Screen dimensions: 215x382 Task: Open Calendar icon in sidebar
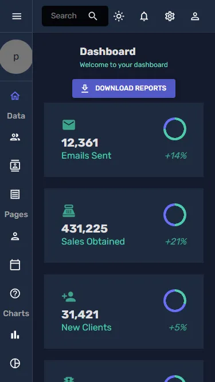[15, 265]
